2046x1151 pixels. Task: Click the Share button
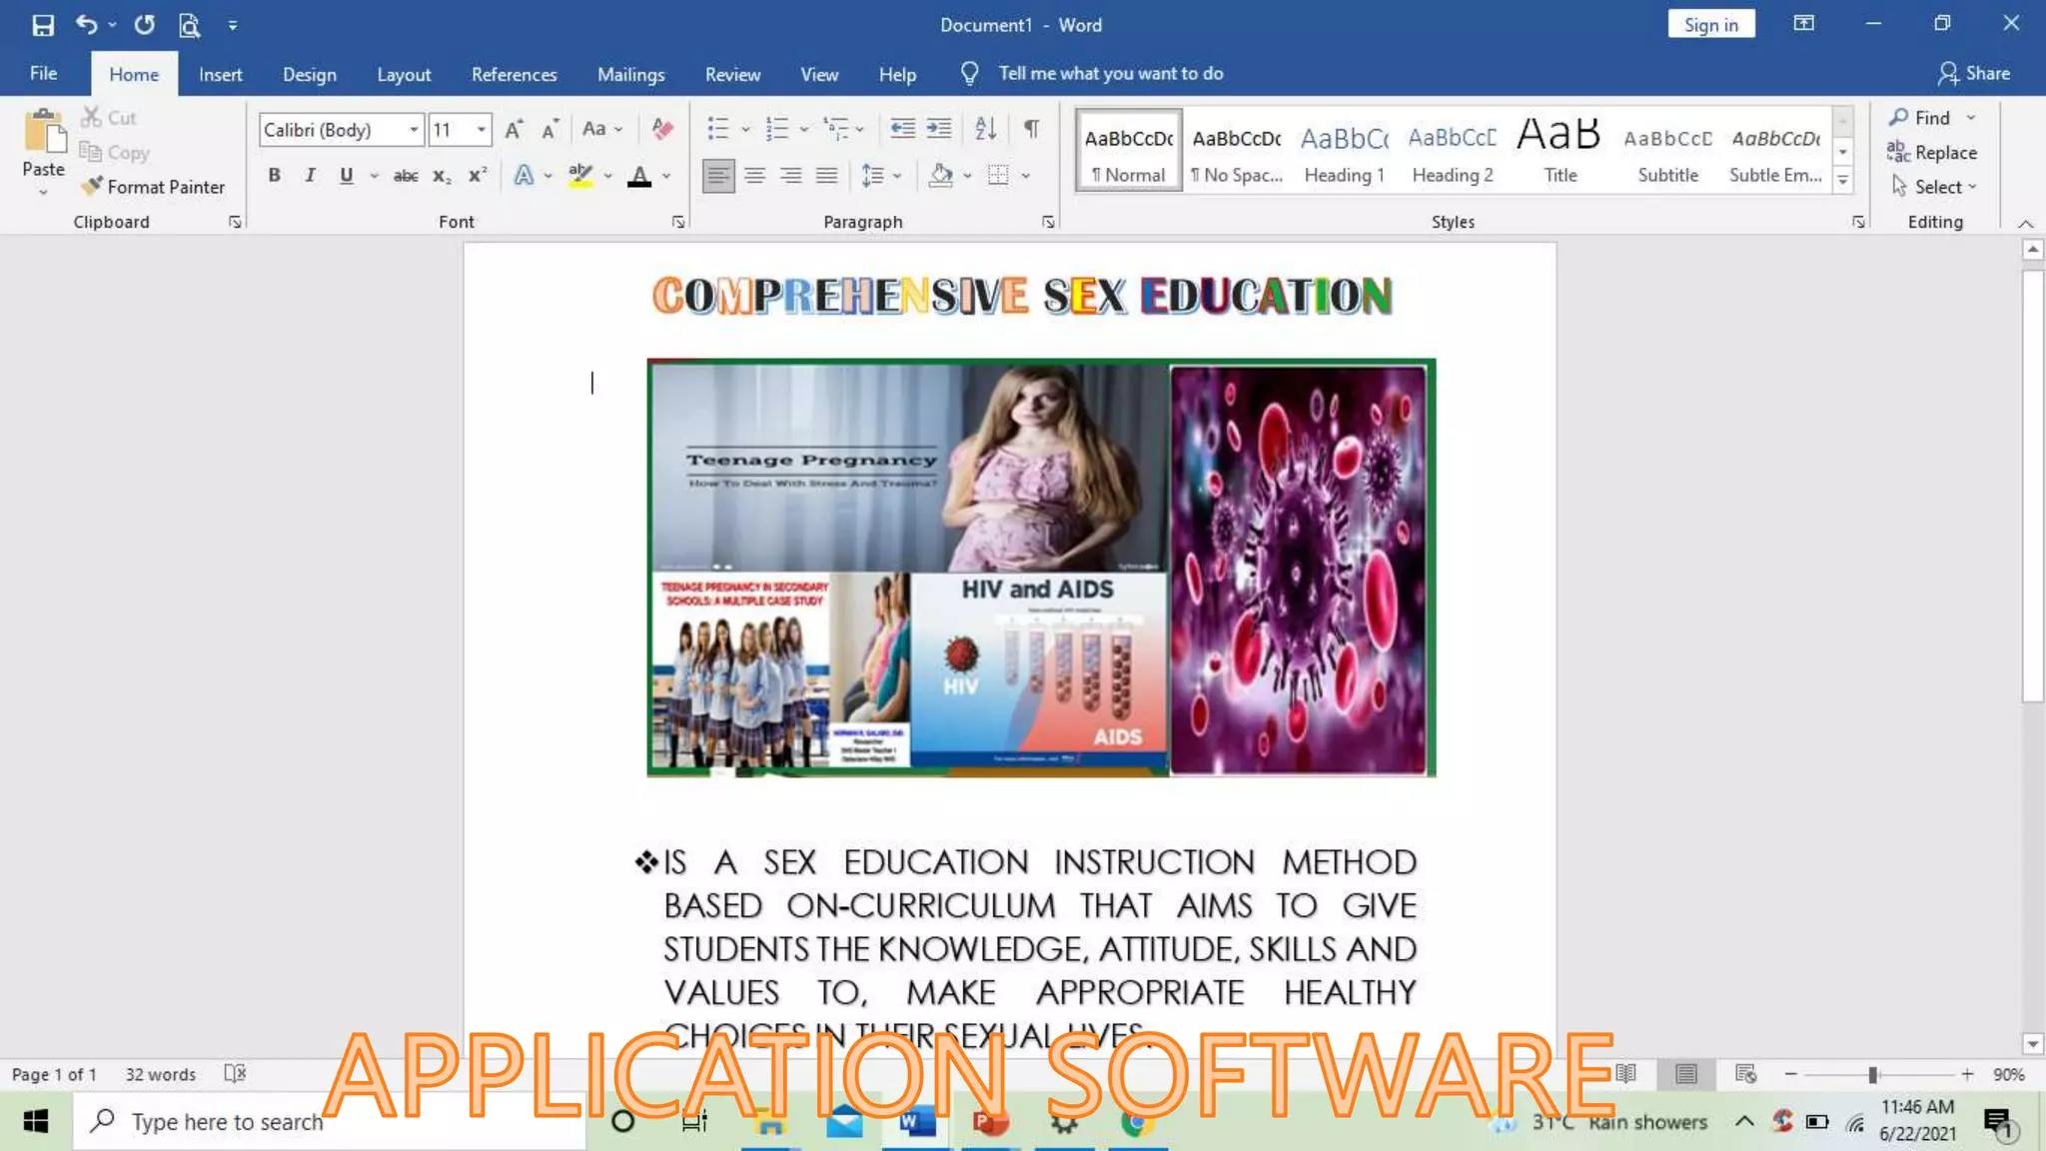point(1973,73)
